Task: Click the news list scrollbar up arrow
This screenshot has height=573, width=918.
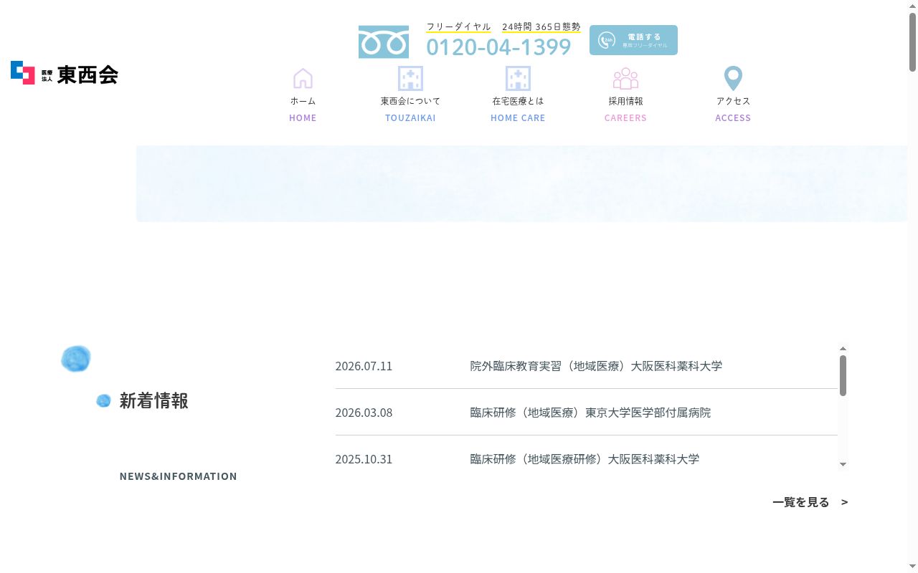Action: click(x=843, y=349)
